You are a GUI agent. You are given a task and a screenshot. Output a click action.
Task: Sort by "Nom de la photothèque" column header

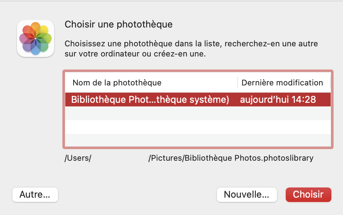(x=117, y=83)
